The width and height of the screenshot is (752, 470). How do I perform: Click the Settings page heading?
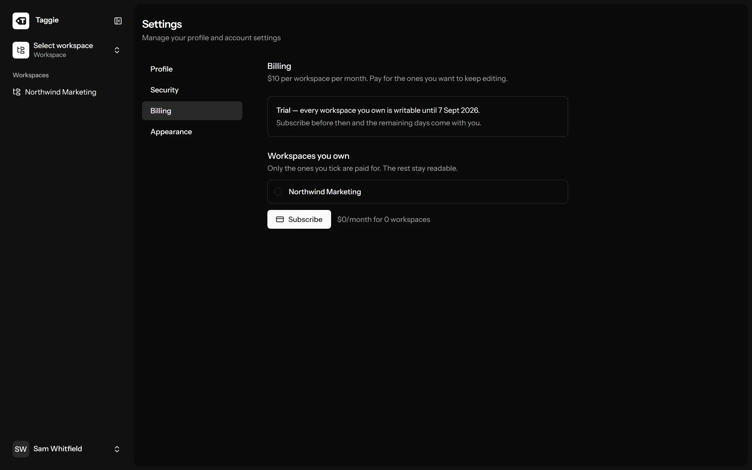point(162,24)
